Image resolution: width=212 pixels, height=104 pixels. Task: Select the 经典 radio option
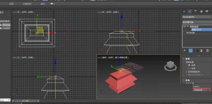pos(189,65)
